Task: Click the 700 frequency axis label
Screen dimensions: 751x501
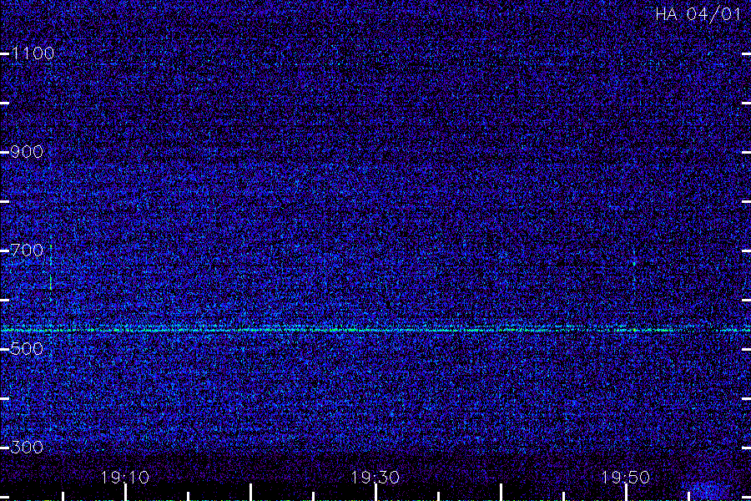Action: [27, 250]
